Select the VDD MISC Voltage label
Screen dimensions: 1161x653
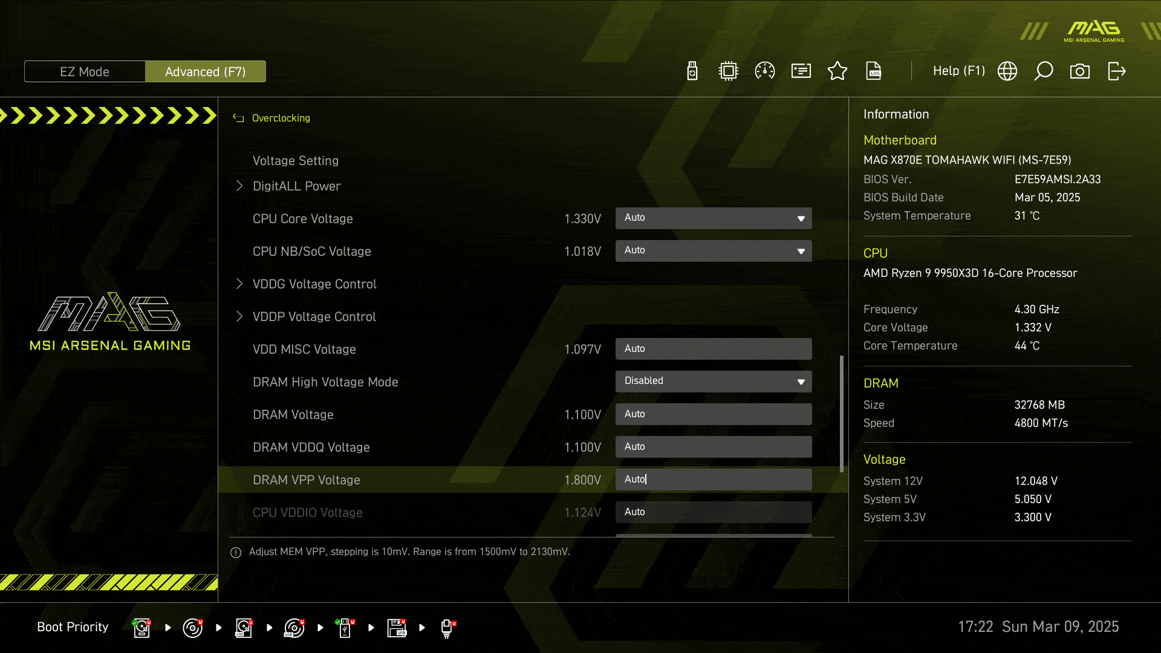click(304, 349)
